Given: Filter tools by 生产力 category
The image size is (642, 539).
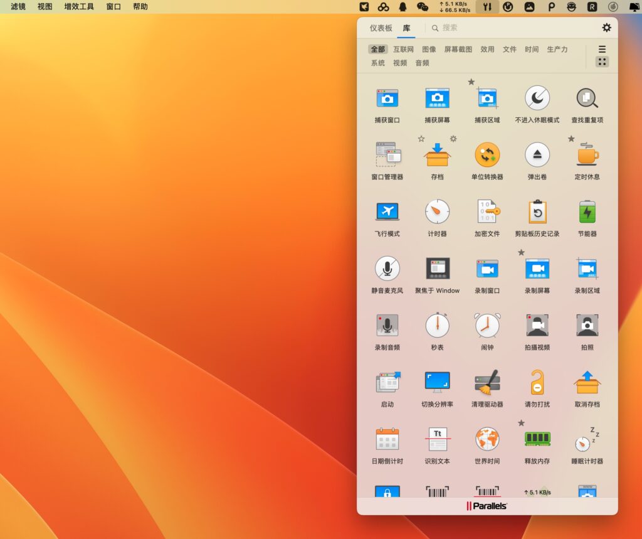Looking at the screenshot, I should [557, 49].
